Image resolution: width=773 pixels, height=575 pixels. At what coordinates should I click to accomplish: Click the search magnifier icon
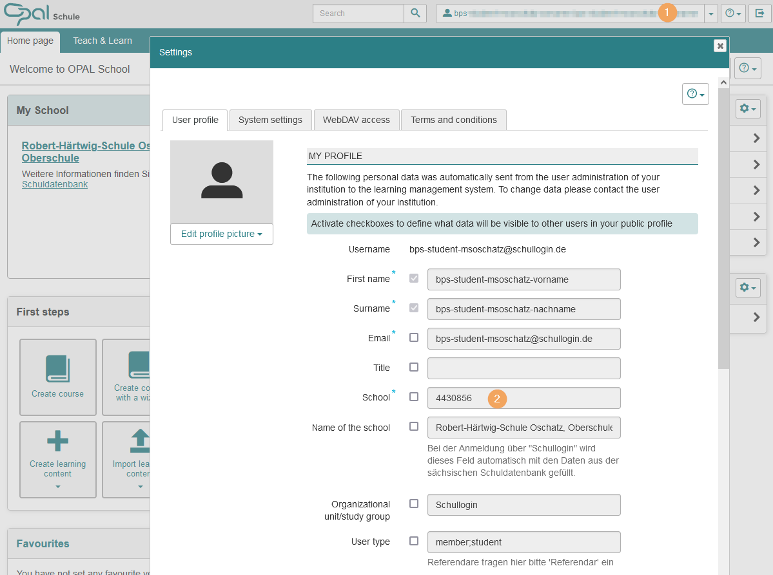pyautogui.click(x=415, y=13)
